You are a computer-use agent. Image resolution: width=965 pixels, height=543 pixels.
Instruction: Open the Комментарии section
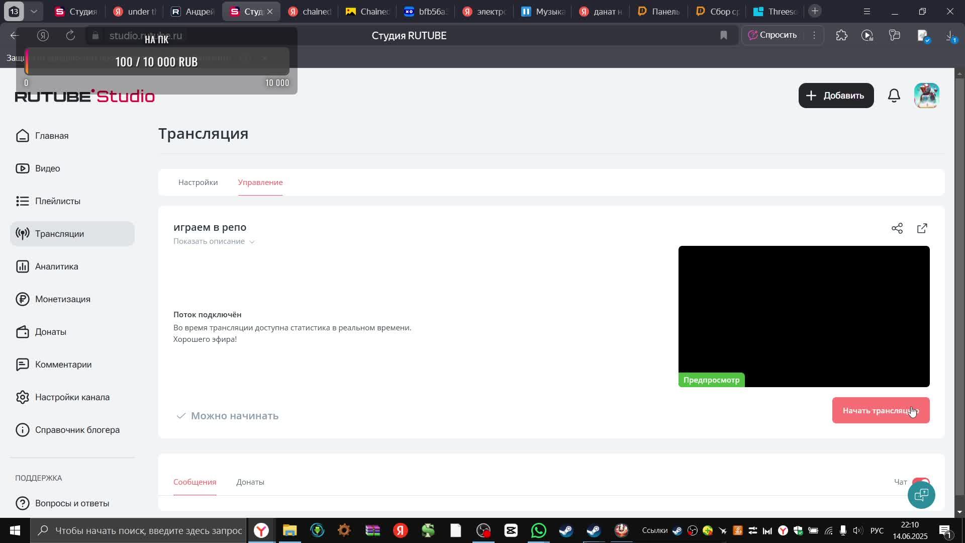63,365
